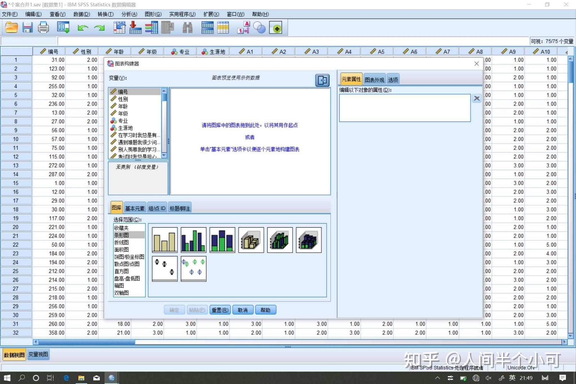Select row 15 header in data grid
This screenshot has height=384, width=576.
16,183
